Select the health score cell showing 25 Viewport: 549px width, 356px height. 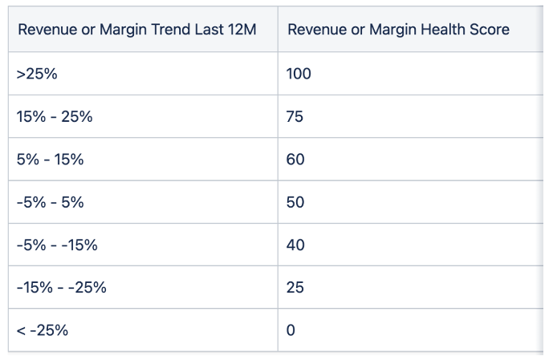coord(410,287)
